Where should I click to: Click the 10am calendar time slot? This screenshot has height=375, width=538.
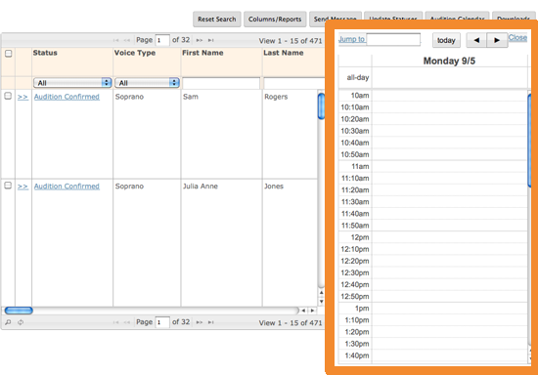(450, 96)
